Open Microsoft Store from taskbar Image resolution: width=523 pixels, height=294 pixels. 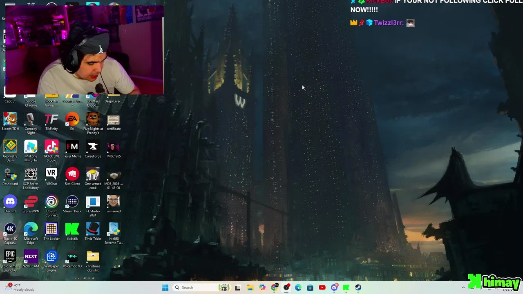[x=310, y=287]
